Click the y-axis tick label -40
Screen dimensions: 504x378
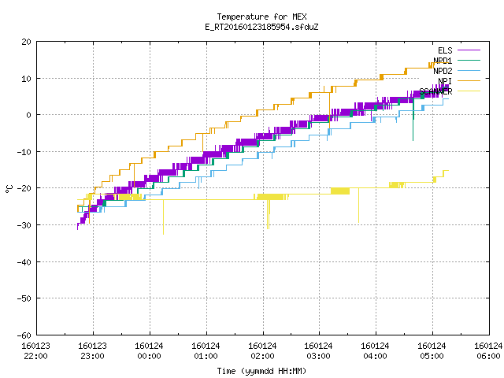24,262
